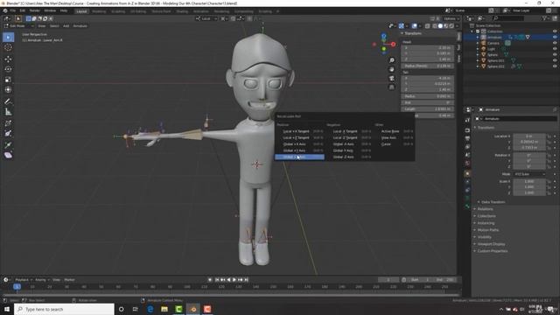Click the outliner filter funnel icon
560x315 pixels.
tap(545, 17)
